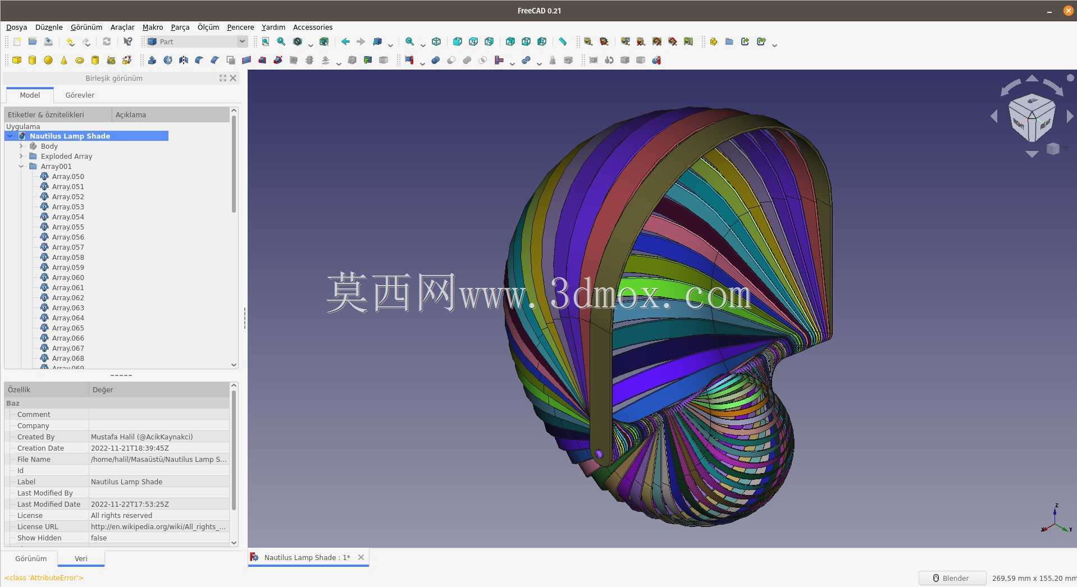Expand the Body tree item
Viewport: 1077px width, 587px height.
(x=21, y=146)
